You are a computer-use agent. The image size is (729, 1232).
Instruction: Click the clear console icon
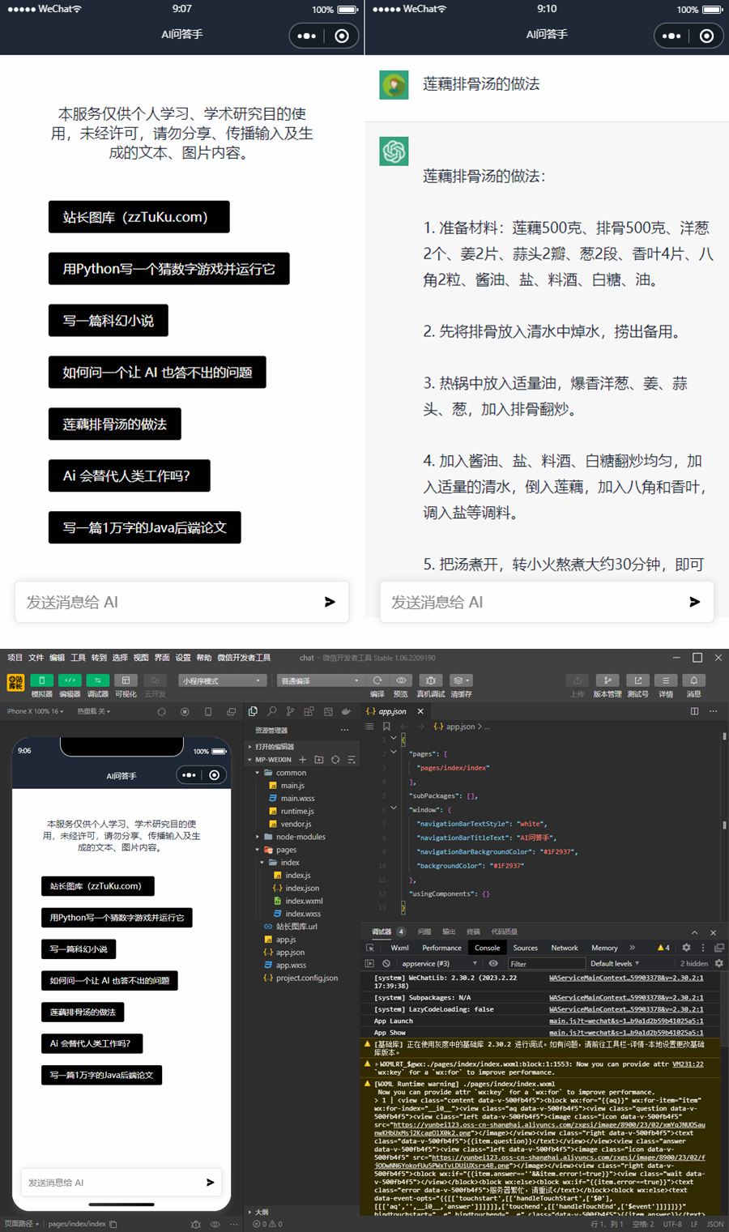pyautogui.click(x=386, y=963)
